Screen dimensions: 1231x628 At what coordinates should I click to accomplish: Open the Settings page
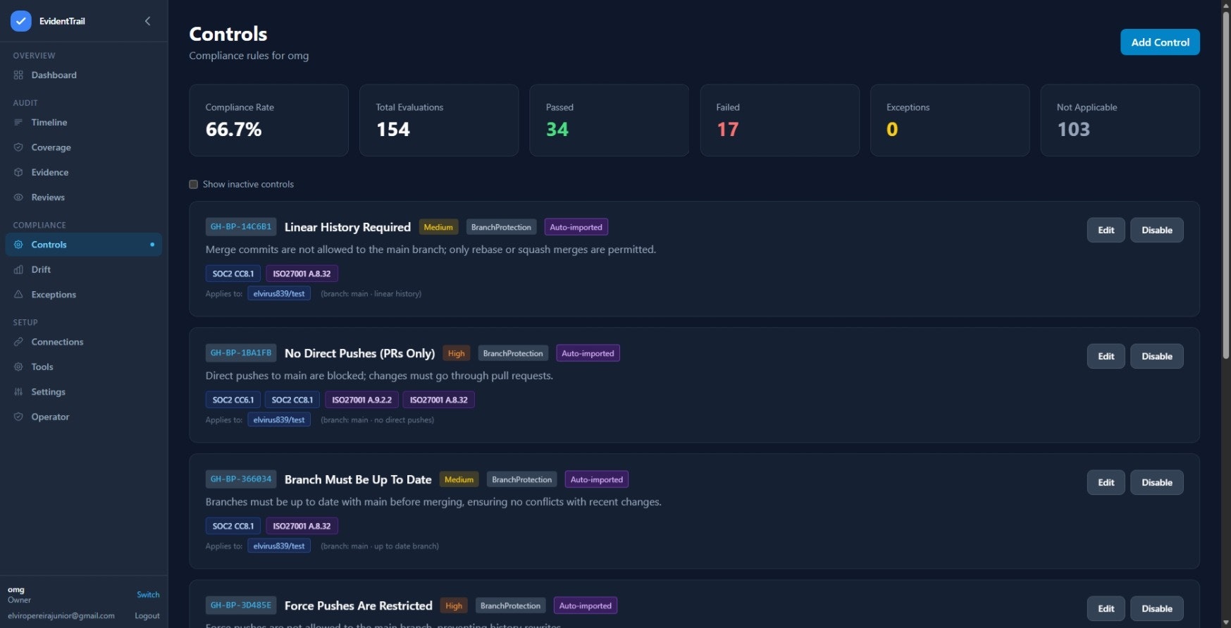84,392
